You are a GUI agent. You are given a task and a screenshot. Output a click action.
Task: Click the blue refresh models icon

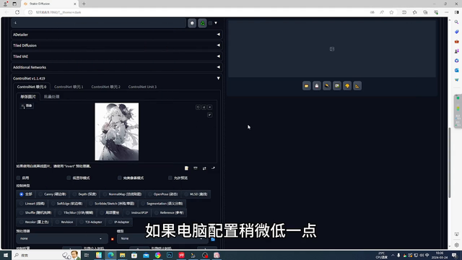(x=213, y=239)
